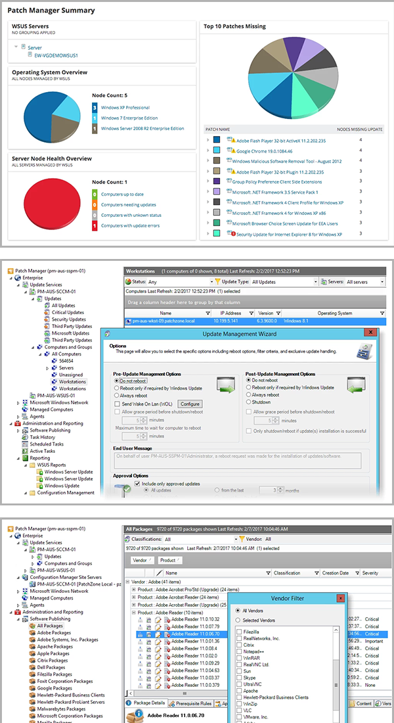Image resolution: width=394 pixels, height=723 pixels.
Task: Click the Patch Manager (pm-aus-sspm-01) root icon in middle window
Action: point(11,271)
